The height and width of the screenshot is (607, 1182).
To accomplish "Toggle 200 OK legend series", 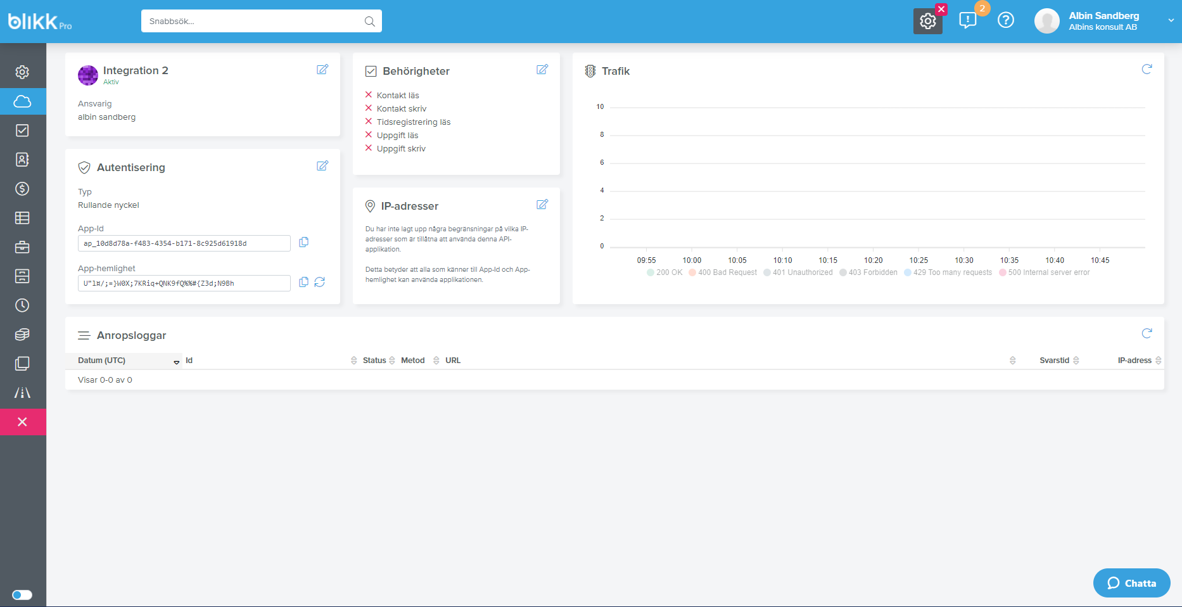I will pyautogui.click(x=664, y=272).
